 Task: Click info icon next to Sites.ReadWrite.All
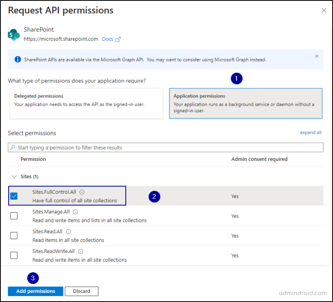tap(81, 251)
